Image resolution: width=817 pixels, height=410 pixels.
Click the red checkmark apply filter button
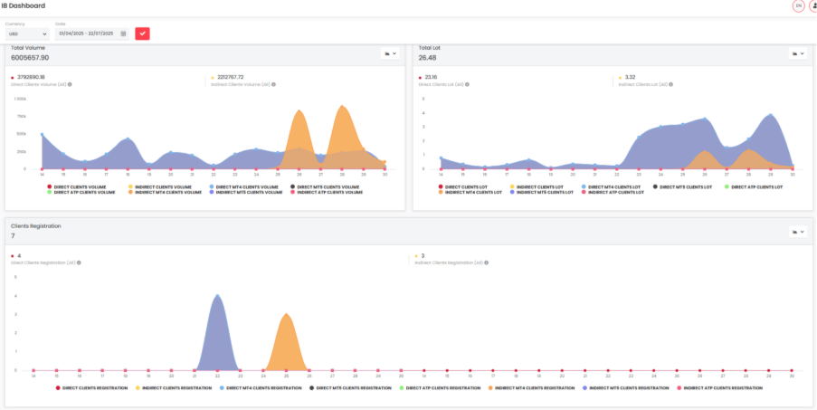142,33
